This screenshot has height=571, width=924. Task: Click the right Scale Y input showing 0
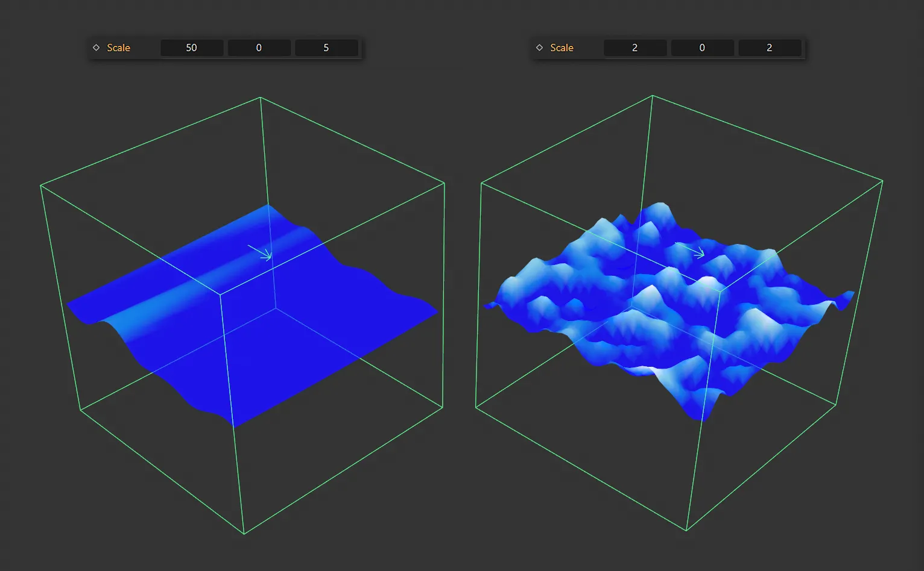[702, 48]
